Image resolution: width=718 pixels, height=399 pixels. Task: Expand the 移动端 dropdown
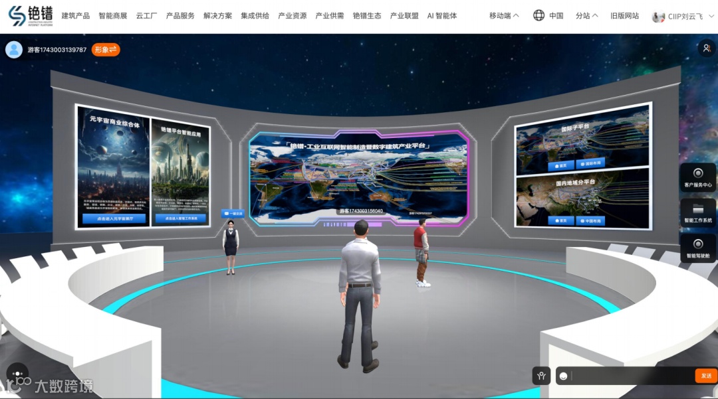[504, 15]
